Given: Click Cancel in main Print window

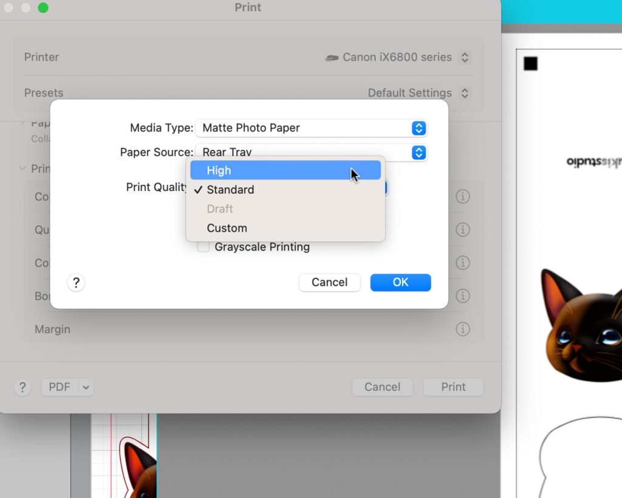Looking at the screenshot, I should tap(382, 387).
